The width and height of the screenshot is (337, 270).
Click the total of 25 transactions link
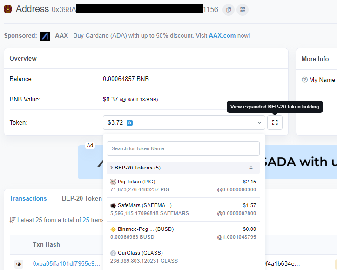[86, 220]
